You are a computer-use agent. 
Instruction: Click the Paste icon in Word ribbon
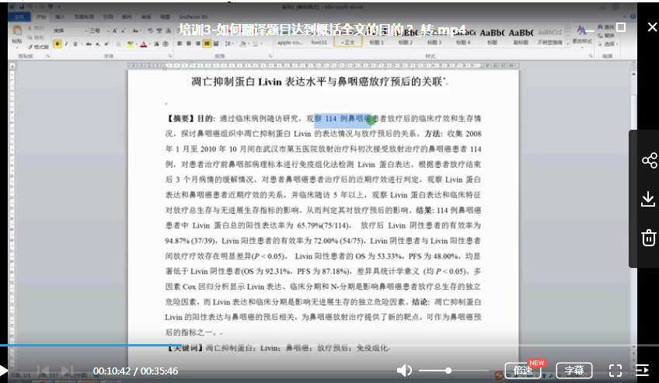click(x=18, y=33)
